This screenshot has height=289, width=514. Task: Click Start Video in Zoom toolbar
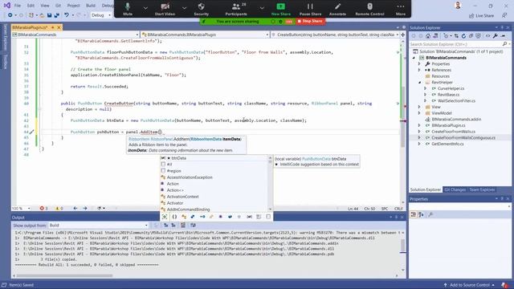tap(165, 9)
